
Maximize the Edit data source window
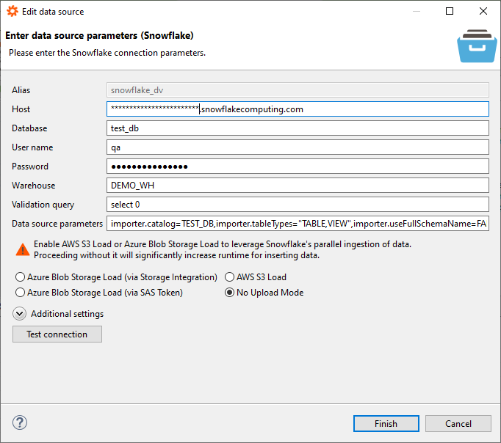click(x=450, y=12)
